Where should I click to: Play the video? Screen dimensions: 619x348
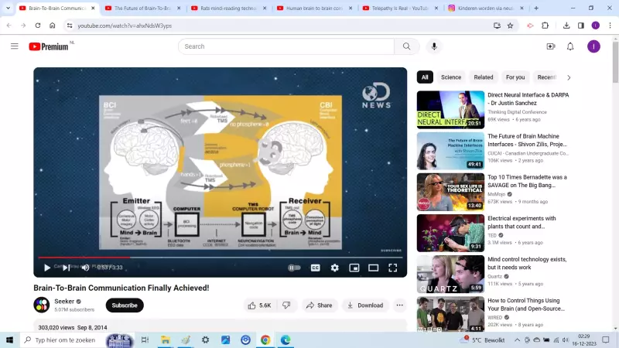pyautogui.click(x=47, y=268)
